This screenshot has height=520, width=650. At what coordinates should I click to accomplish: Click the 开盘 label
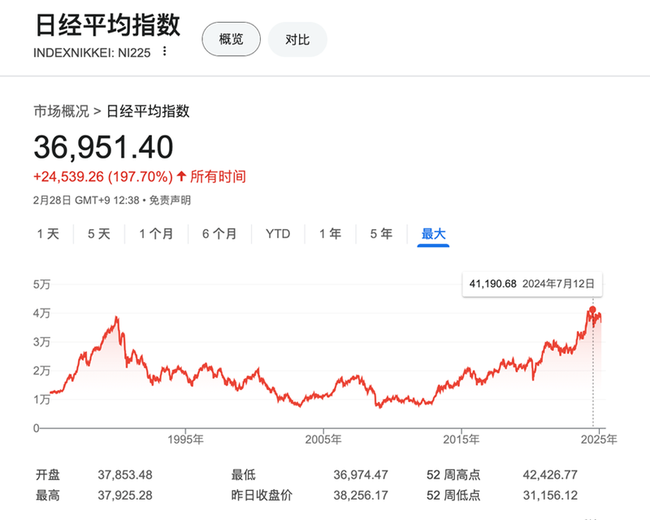48,474
